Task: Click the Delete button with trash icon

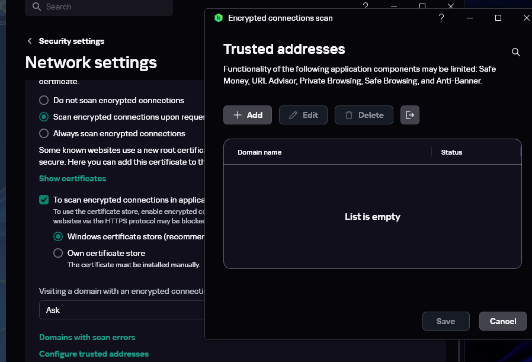Action: (364, 115)
